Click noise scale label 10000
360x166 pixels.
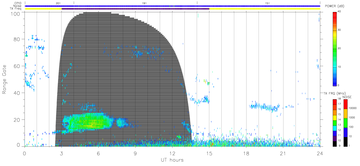click(x=353, y=108)
